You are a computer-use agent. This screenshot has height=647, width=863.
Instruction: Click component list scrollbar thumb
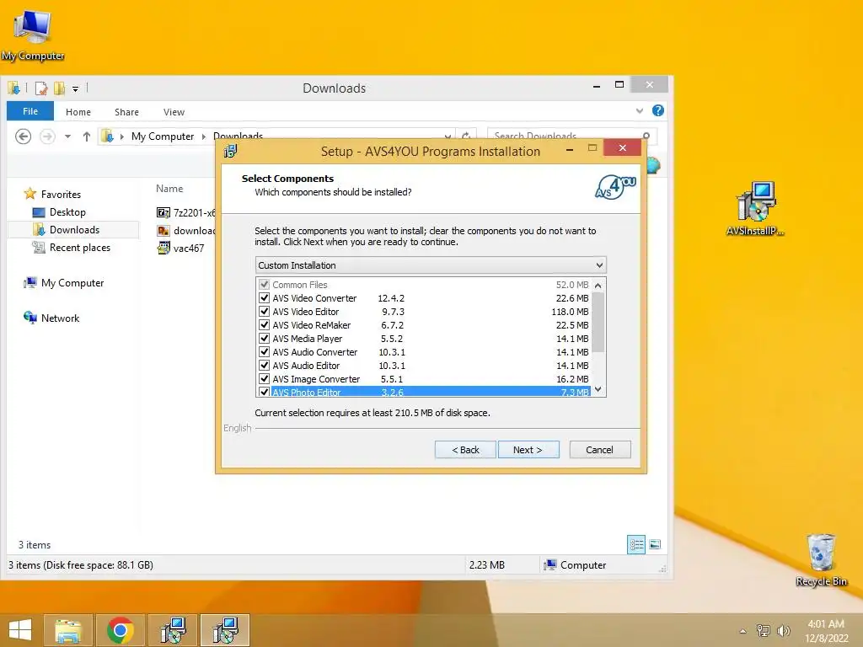coord(598,322)
